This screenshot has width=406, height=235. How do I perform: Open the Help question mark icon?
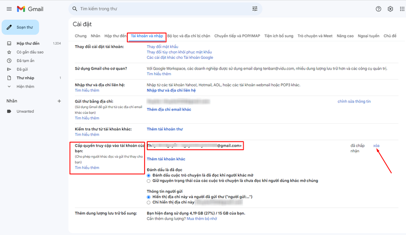(378, 9)
